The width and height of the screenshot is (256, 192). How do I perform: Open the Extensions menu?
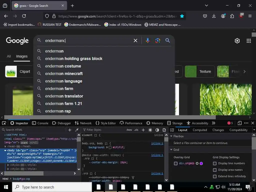point(232,16)
